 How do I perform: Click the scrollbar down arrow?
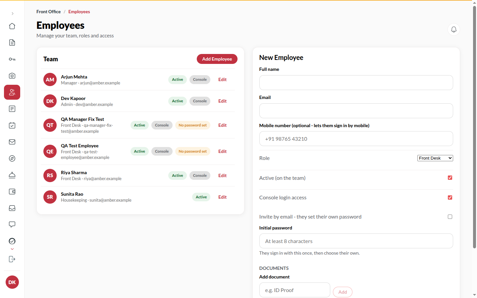474,295
